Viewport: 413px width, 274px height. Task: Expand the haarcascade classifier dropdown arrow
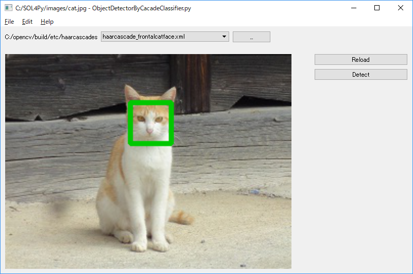pyautogui.click(x=224, y=37)
